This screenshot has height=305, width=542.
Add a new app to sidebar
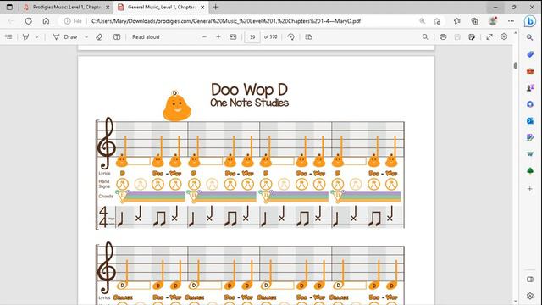pos(530,189)
